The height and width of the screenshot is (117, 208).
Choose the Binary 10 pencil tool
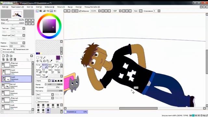(57, 66)
